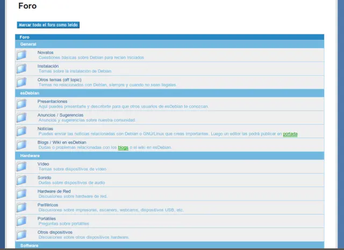Open 'Anuncios / Sugerencias' forum
This screenshot has height=250, width=344.
pyautogui.click(x=60, y=115)
